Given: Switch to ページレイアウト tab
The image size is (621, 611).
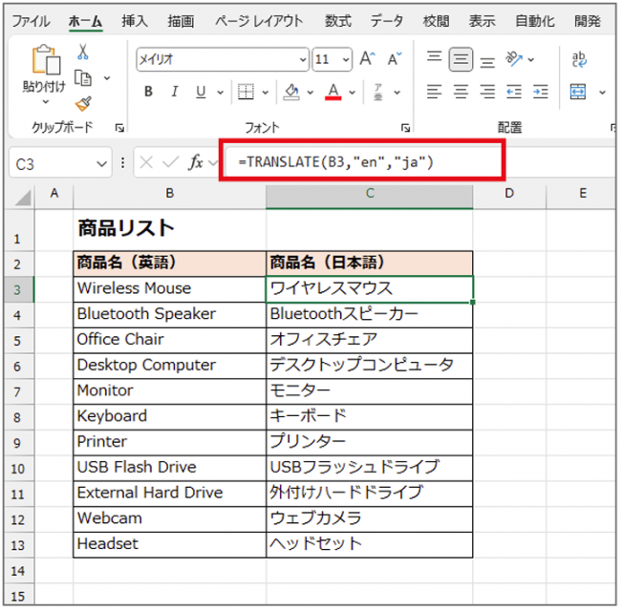Looking at the screenshot, I should pos(259,21).
